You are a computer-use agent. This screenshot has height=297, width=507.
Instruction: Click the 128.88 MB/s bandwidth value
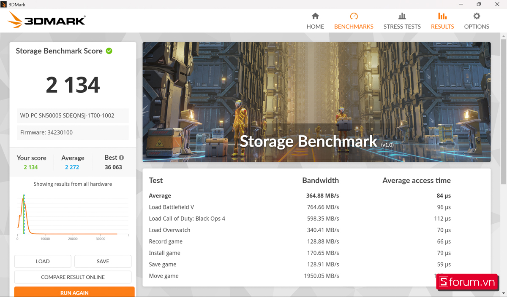[x=323, y=241]
